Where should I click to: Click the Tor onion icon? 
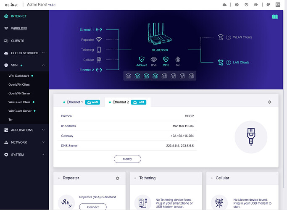[178, 60]
